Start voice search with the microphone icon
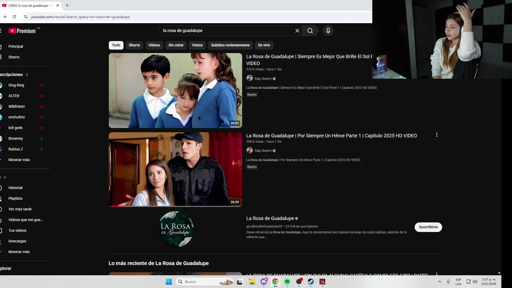This screenshot has height=288, width=512. tap(328, 31)
